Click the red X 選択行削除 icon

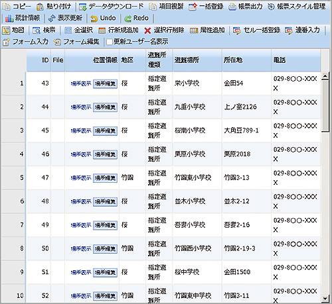click(x=147, y=30)
